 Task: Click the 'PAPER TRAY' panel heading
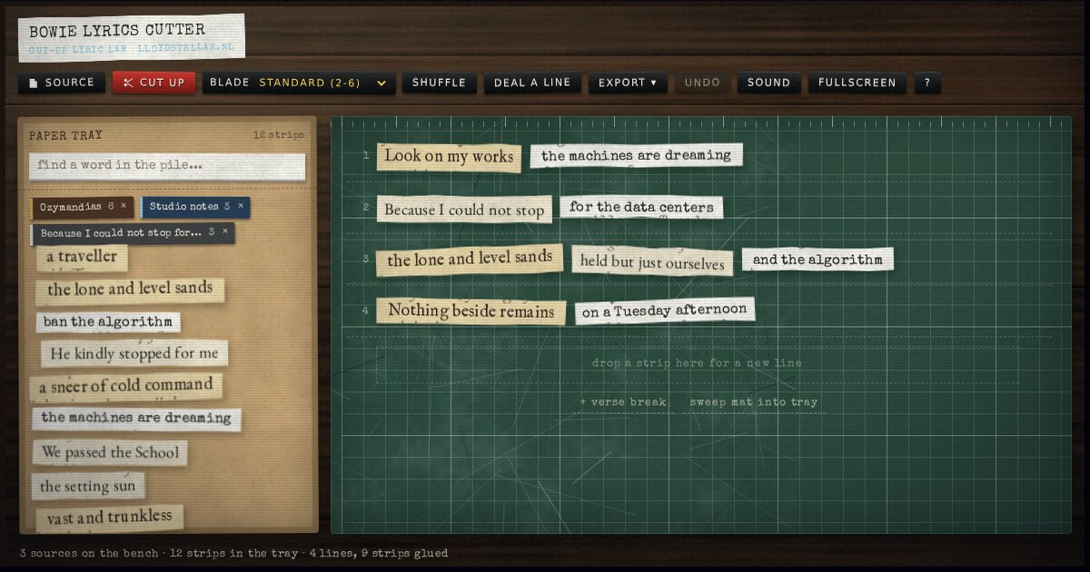click(65, 135)
